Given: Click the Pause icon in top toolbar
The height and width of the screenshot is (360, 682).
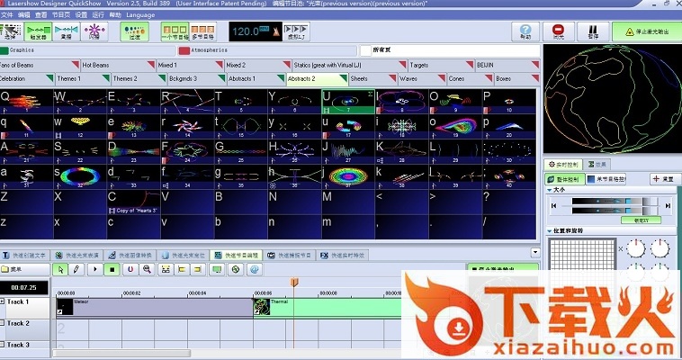Looking at the screenshot, I should pos(593,31).
